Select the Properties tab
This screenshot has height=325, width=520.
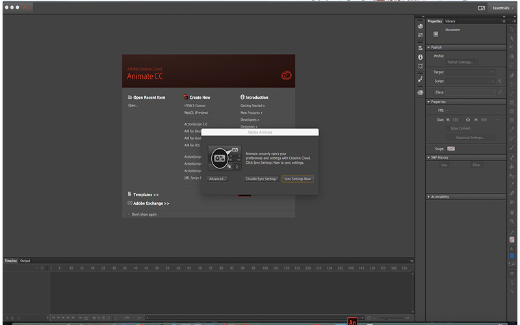click(x=434, y=21)
